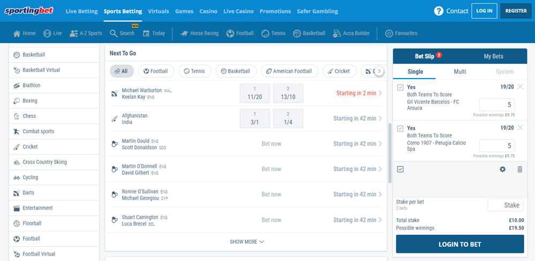Open the Live section in the toolbar

[52, 33]
